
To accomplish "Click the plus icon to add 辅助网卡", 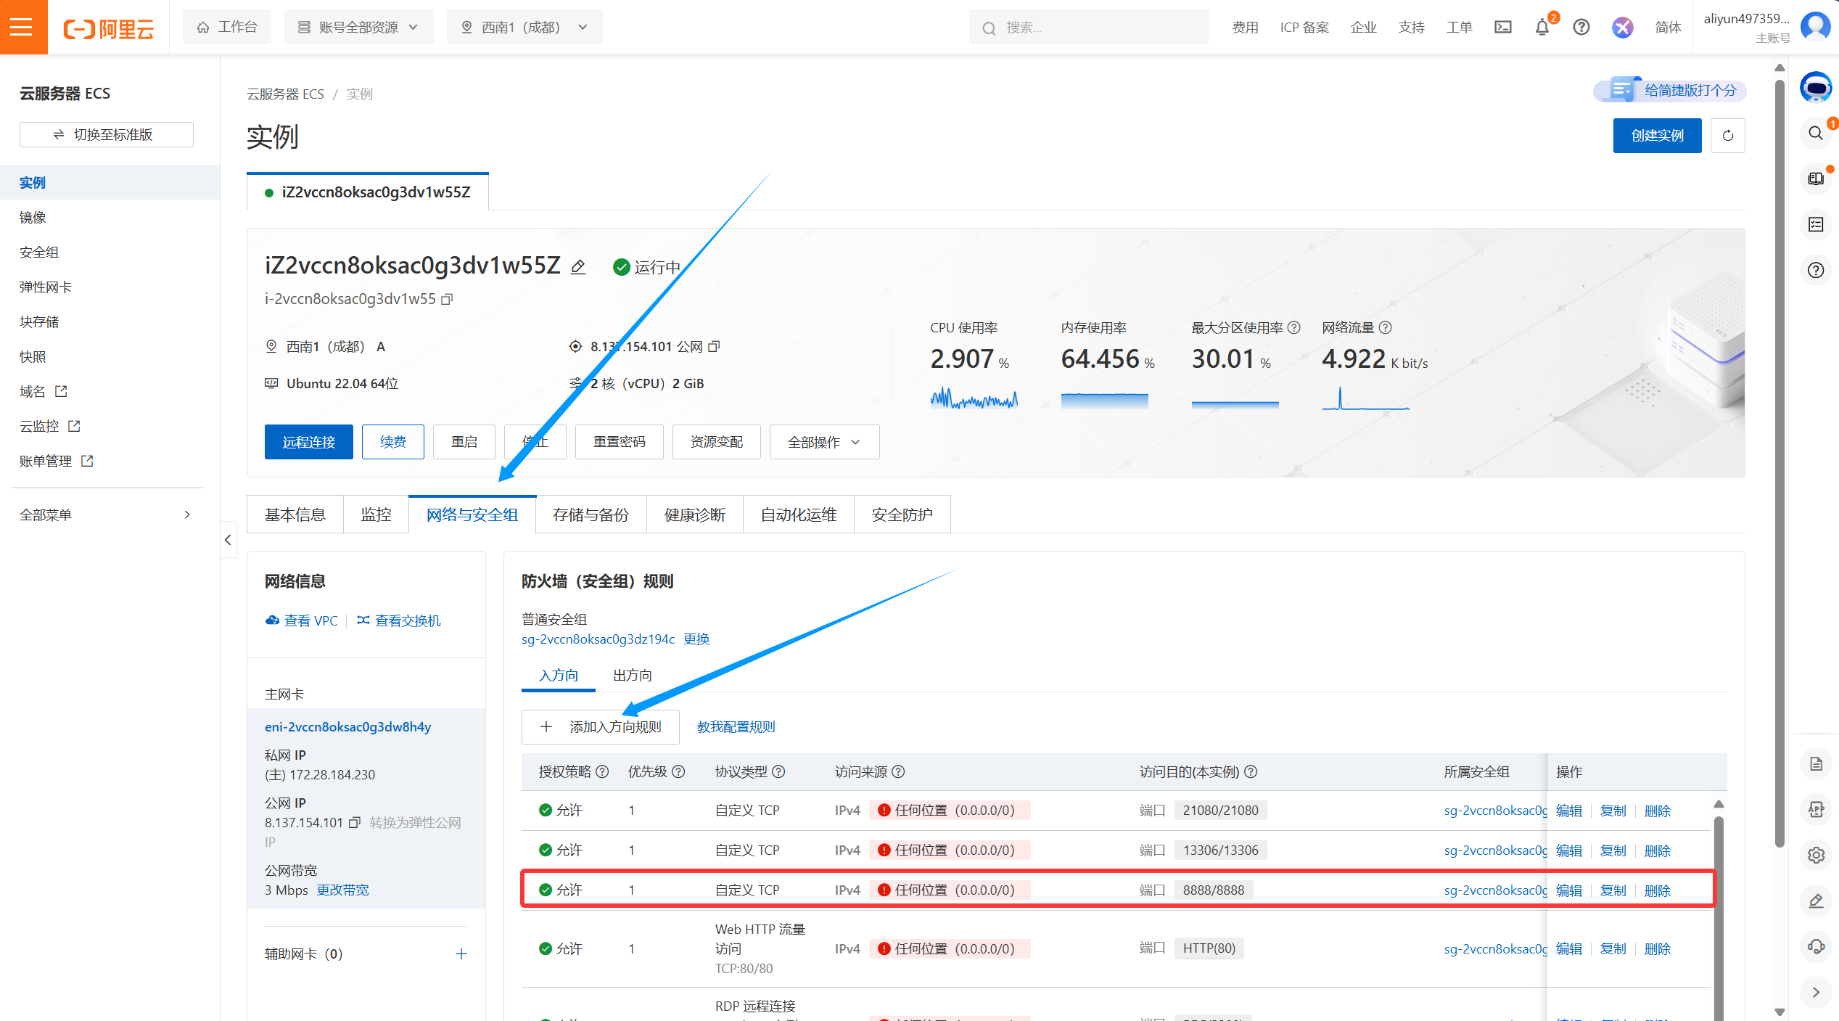I will click(461, 954).
